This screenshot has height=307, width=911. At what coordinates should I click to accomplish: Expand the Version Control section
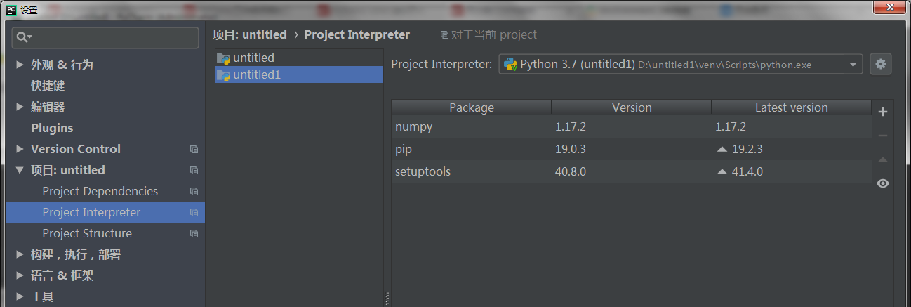tap(19, 149)
